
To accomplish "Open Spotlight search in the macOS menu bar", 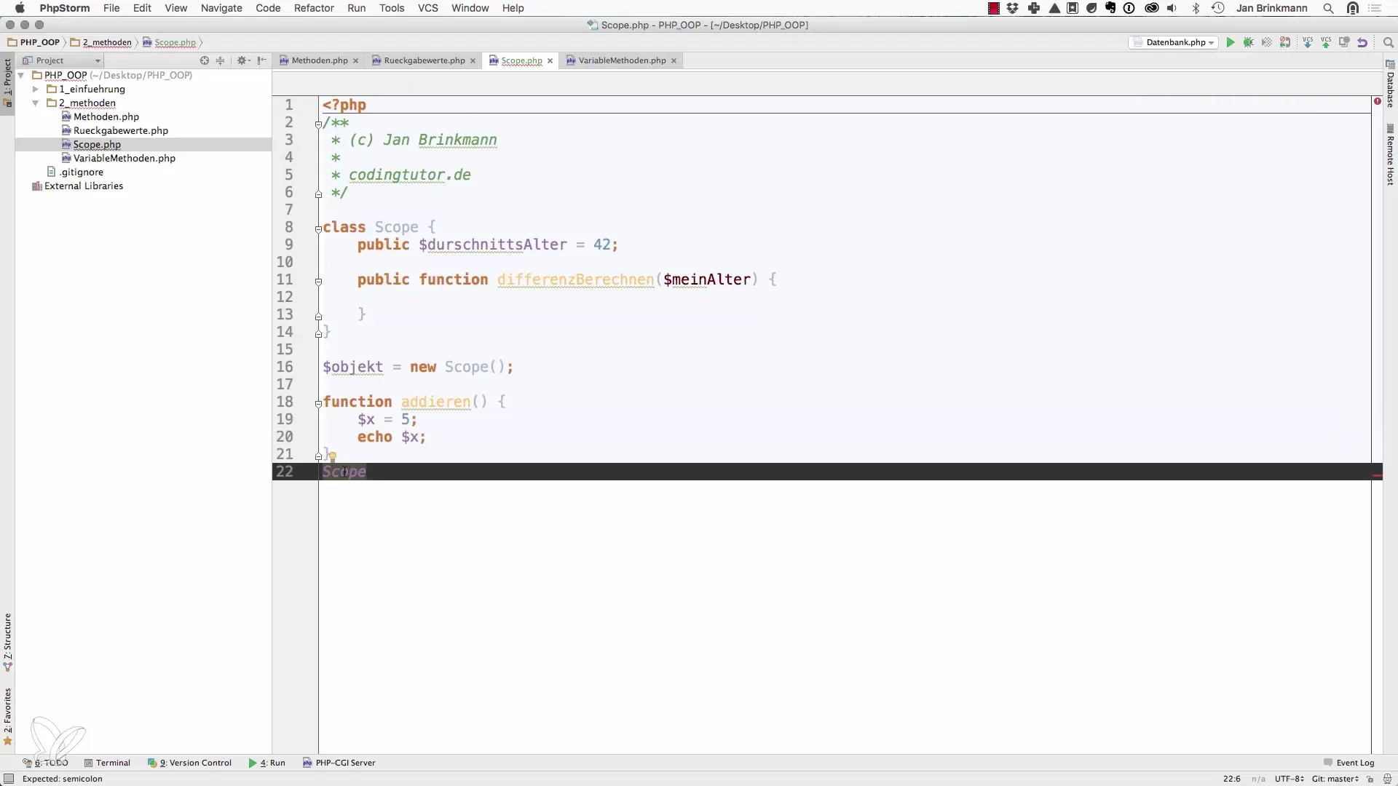I will coord(1328,8).
